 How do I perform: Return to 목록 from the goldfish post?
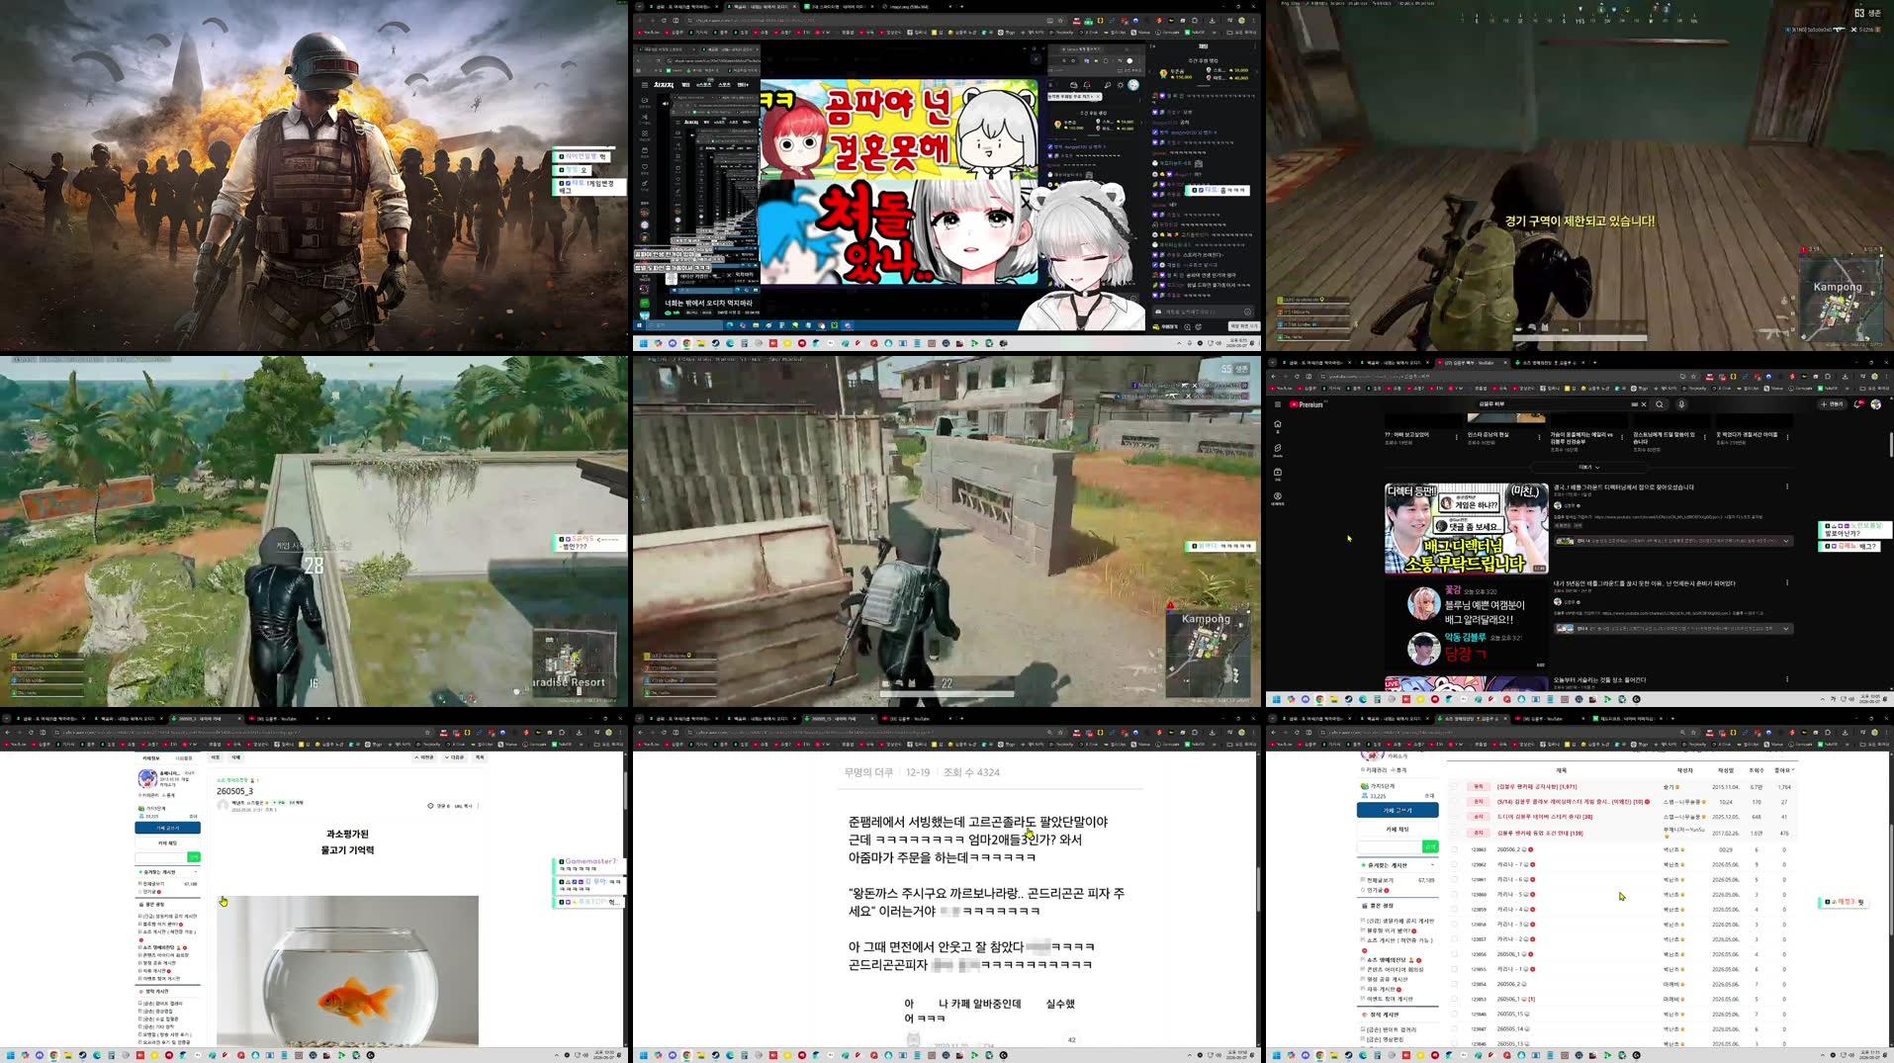480,757
